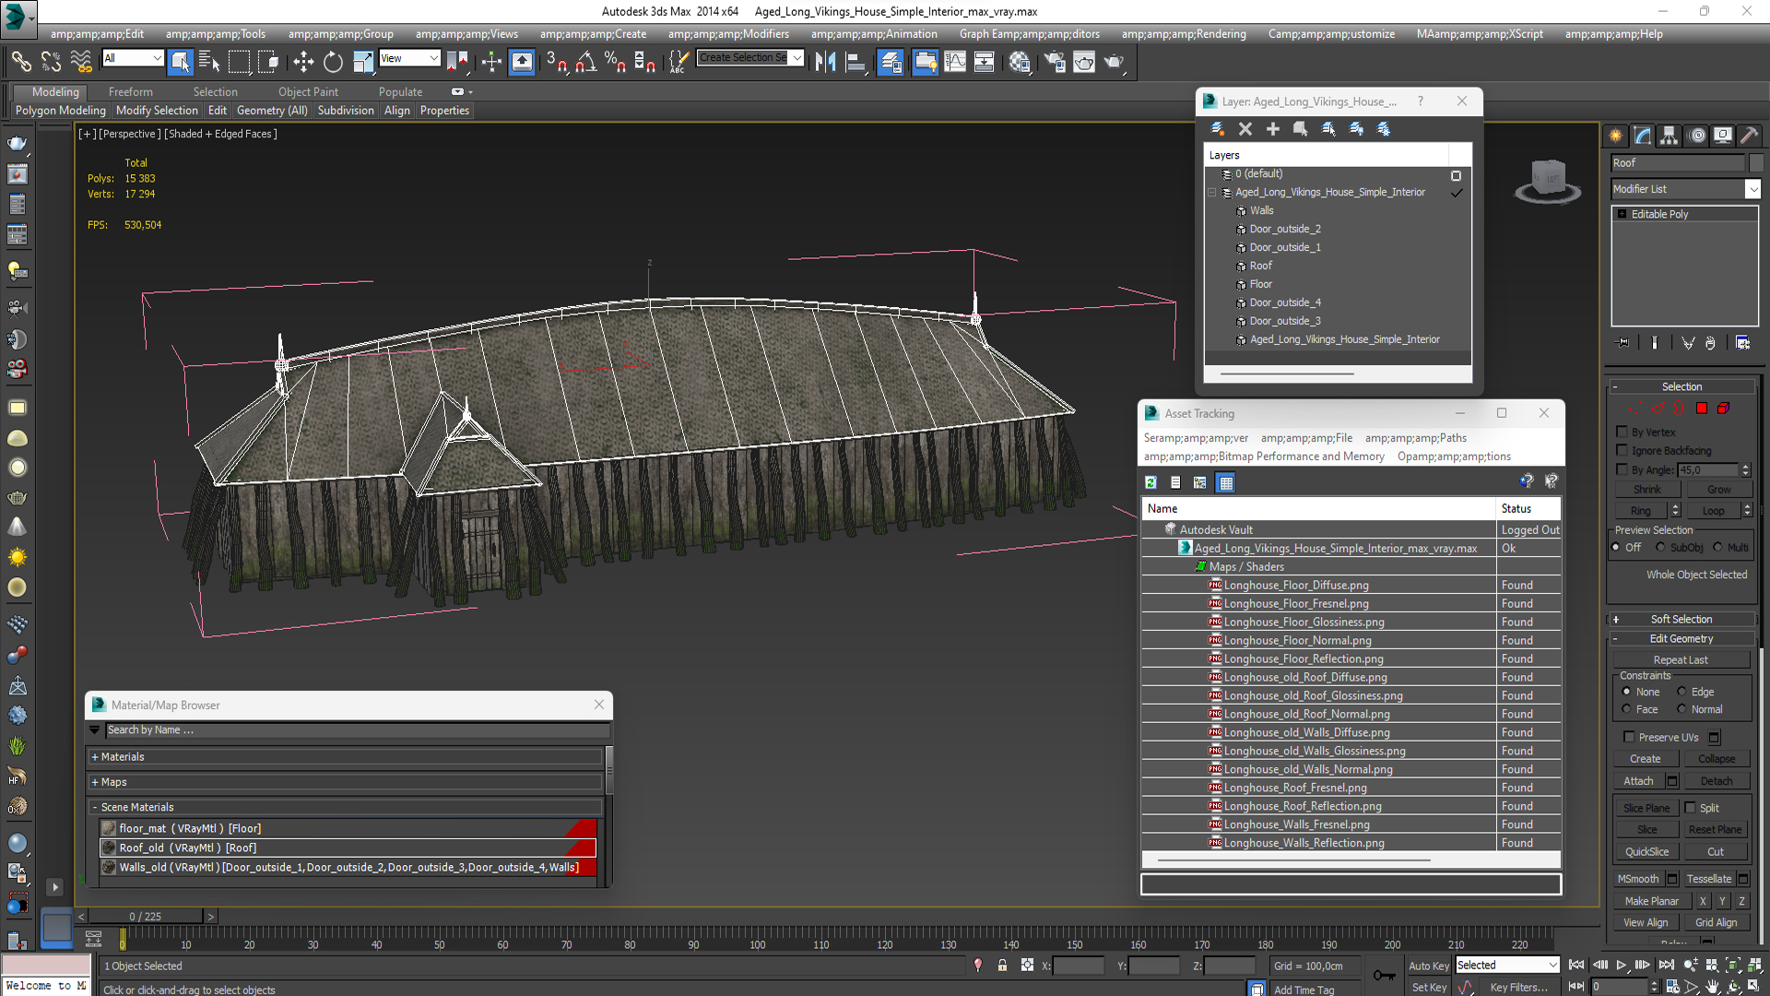Click the Shrink selection button
The width and height of the screenshot is (1770, 996).
tap(1647, 490)
